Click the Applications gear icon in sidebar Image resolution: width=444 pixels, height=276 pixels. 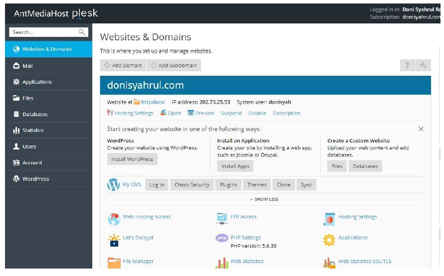tap(16, 82)
